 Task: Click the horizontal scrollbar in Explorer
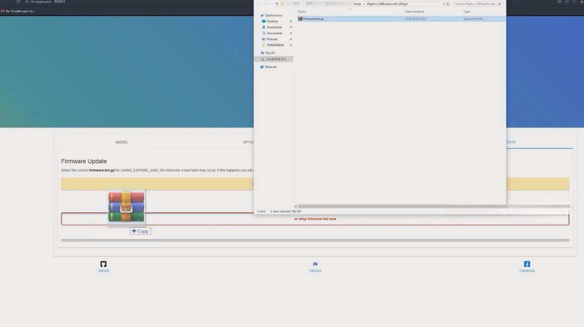[x=371, y=206]
